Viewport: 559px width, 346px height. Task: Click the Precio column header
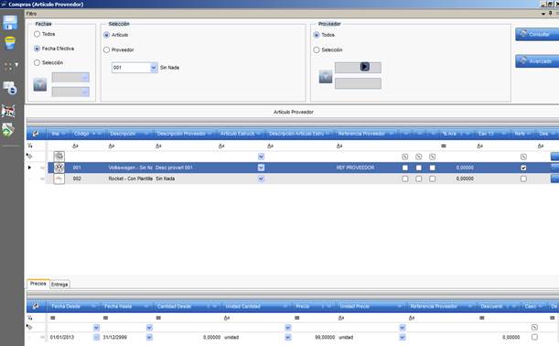click(315, 306)
